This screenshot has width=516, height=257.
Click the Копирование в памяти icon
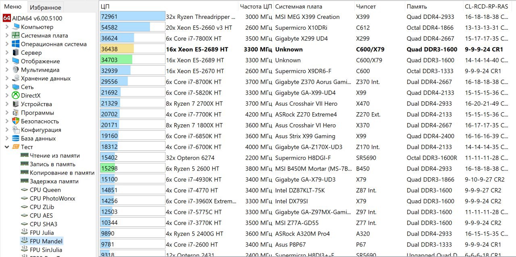tap(25, 173)
